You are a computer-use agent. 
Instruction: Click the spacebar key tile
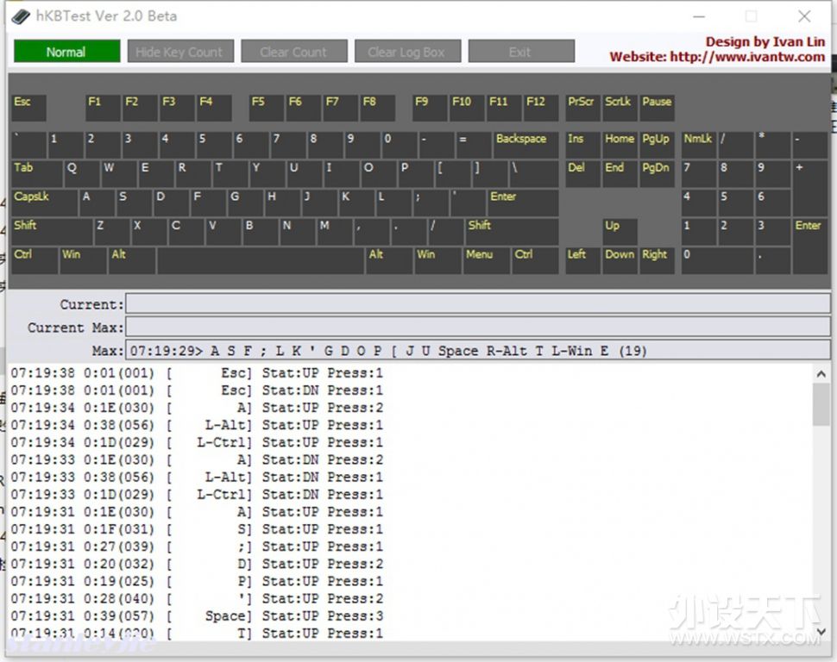[261, 260]
